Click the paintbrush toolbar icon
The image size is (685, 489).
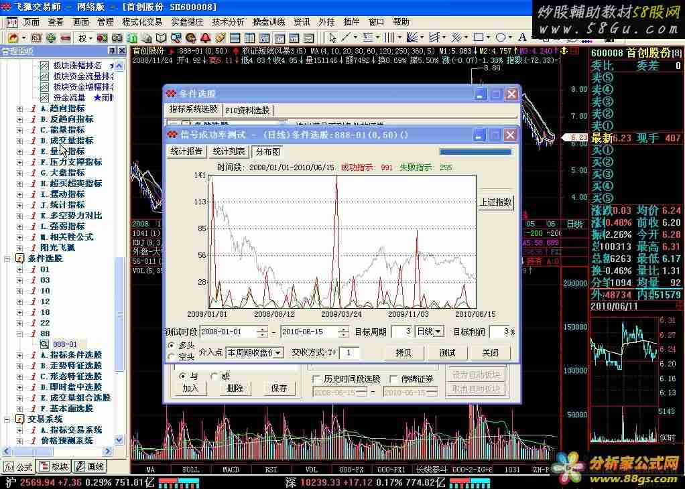[x=220, y=38]
